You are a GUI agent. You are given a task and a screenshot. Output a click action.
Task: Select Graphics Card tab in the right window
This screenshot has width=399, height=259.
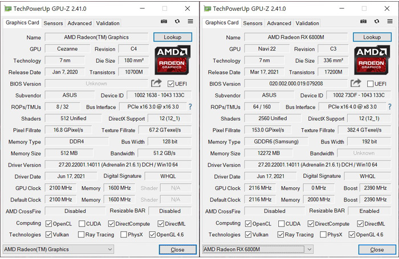(x=222, y=23)
